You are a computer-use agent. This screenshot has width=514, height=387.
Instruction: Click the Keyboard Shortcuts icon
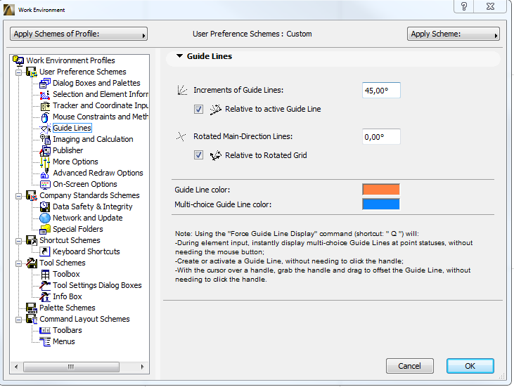click(46, 251)
